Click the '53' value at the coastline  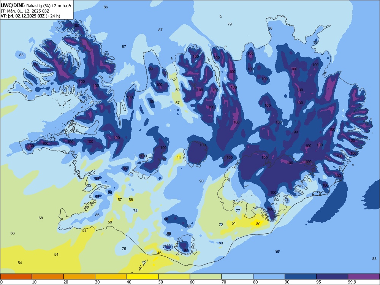[x=84, y=230]
